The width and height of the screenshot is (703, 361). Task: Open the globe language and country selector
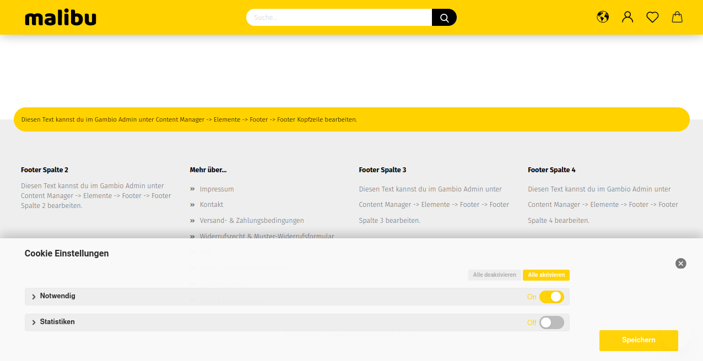pyautogui.click(x=603, y=17)
